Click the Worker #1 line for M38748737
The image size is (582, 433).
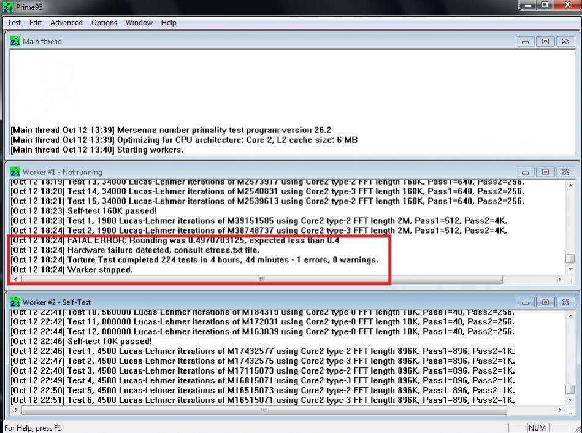(x=259, y=231)
